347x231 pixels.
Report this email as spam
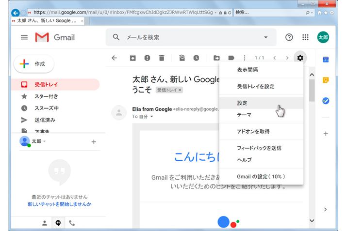[147, 58]
